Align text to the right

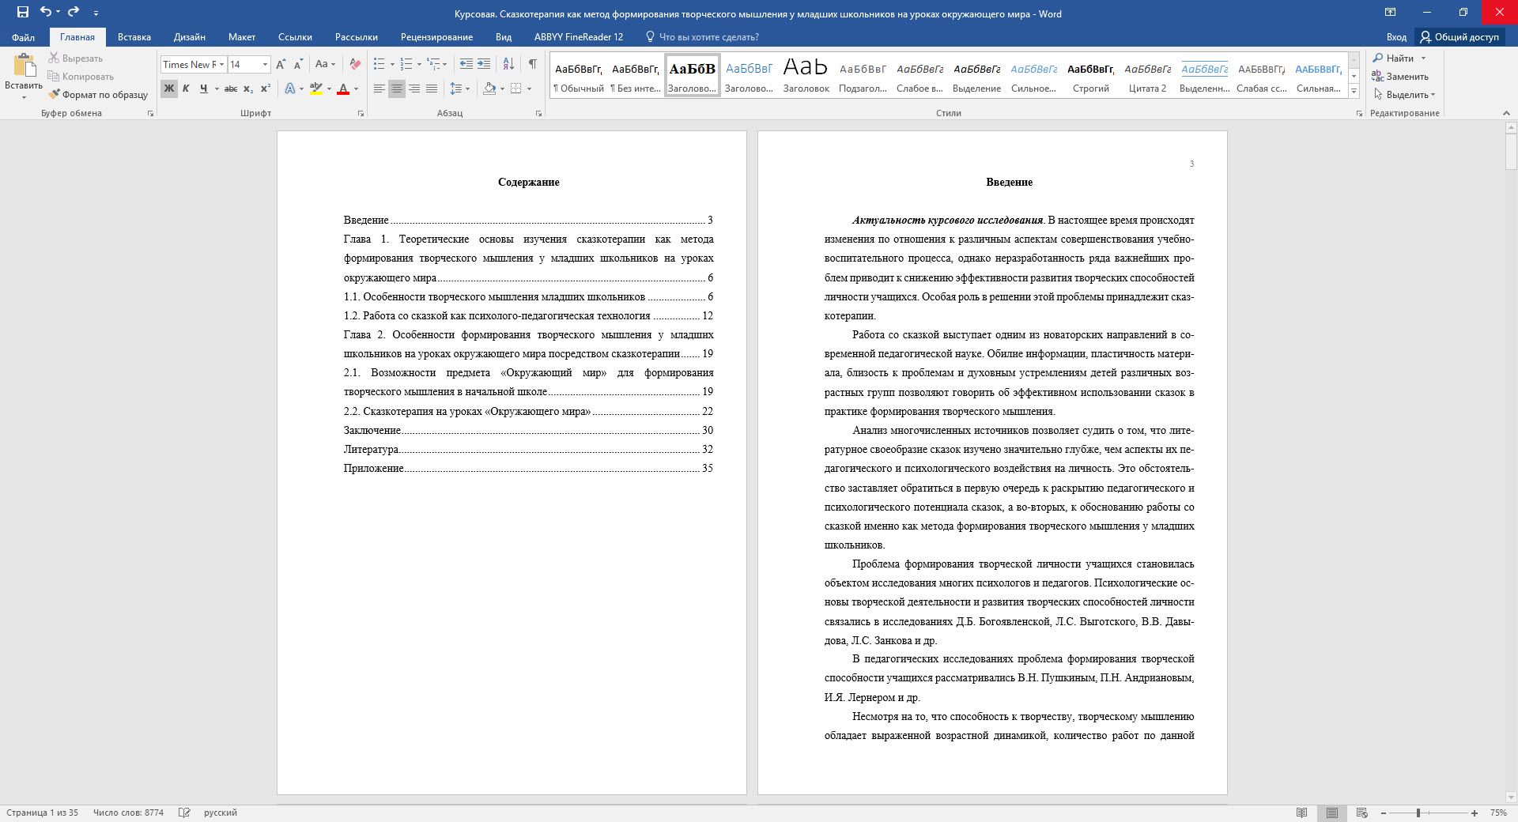[x=414, y=89]
